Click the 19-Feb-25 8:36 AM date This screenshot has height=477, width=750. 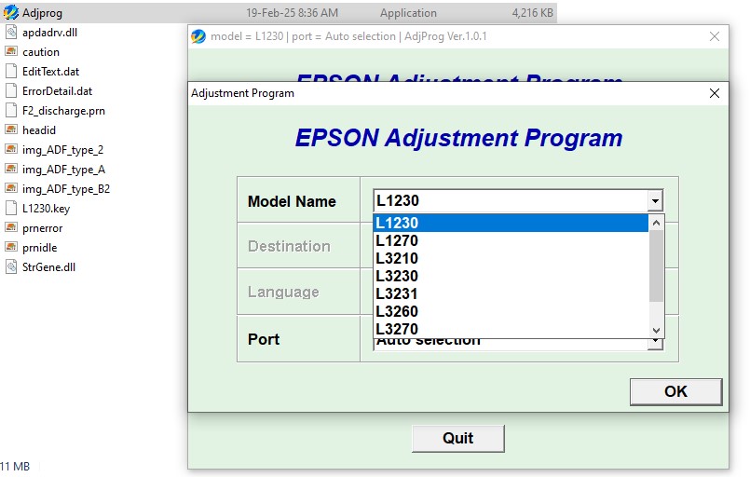point(292,13)
